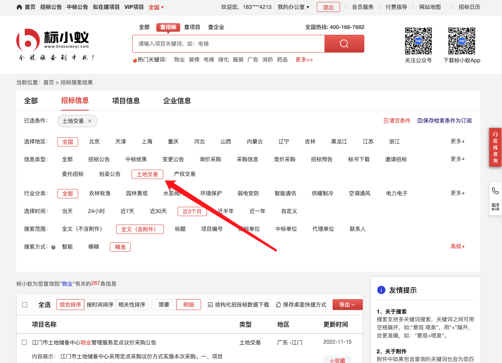
Task: Click the keyword search input field
Action: pos(228,44)
